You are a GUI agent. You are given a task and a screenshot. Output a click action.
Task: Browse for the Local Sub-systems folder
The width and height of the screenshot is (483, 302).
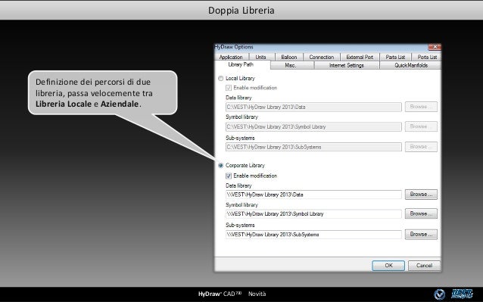[x=421, y=147]
